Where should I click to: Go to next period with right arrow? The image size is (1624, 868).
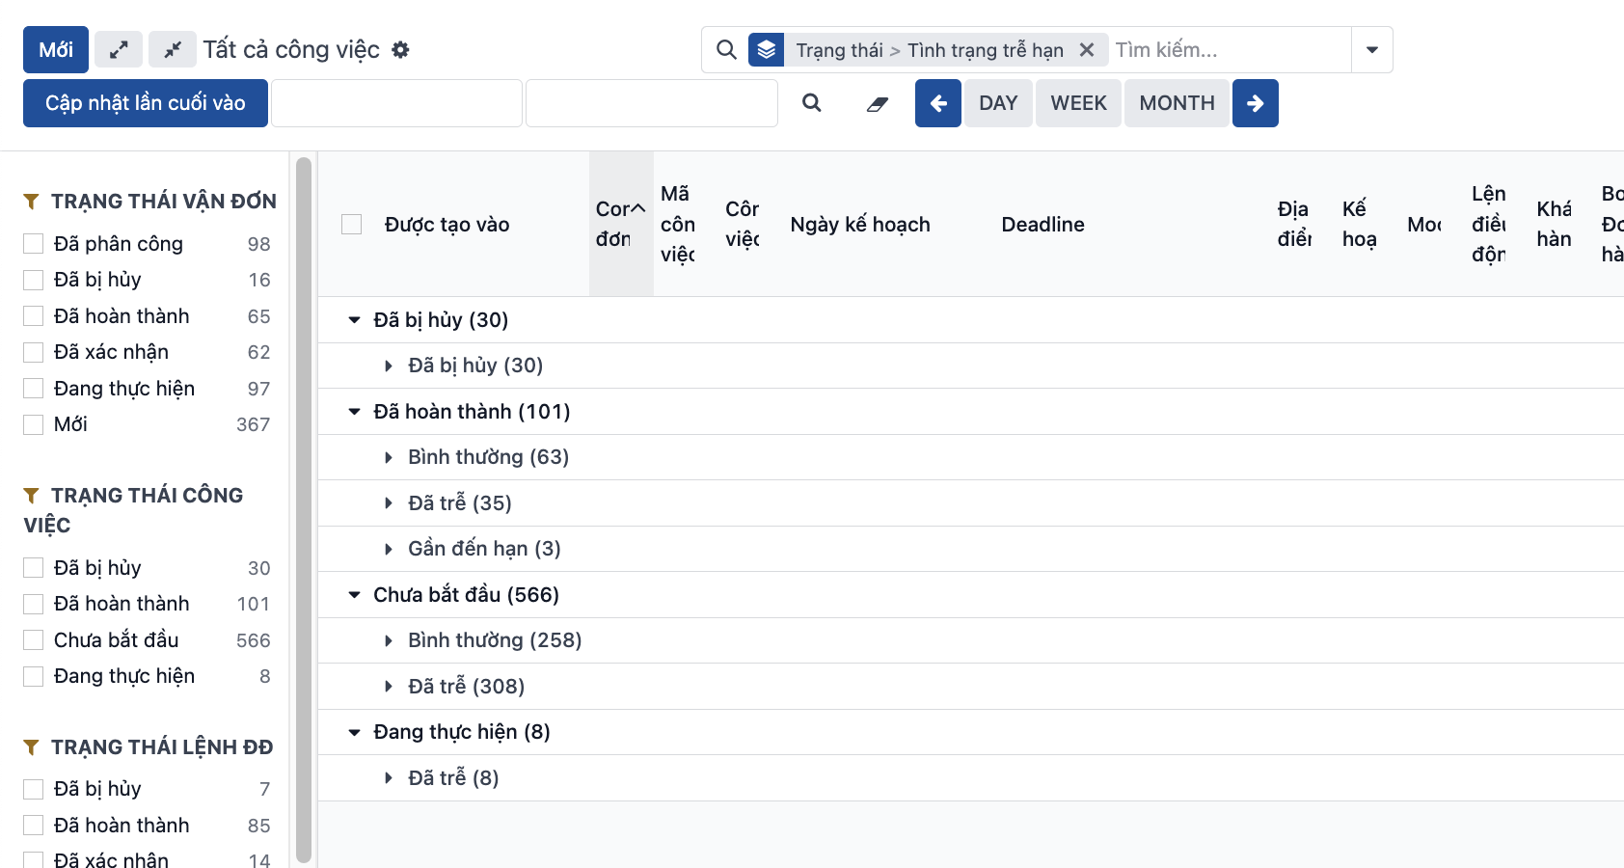1256,103
